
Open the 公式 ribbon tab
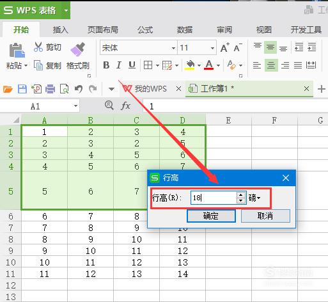(x=145, y=29)
